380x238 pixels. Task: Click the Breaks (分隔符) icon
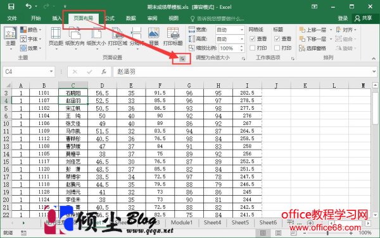point(136,33)
